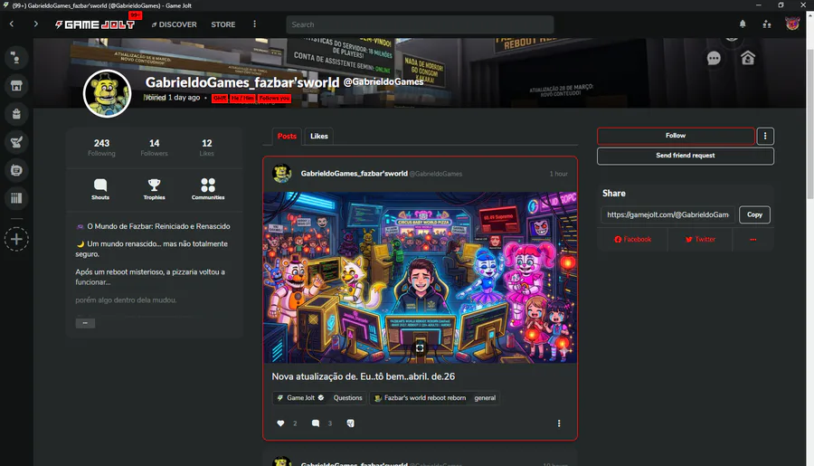Viewport: 814px width, 466px height.
Task: Open the Trophies section icon
Action: tap(154, 189)
